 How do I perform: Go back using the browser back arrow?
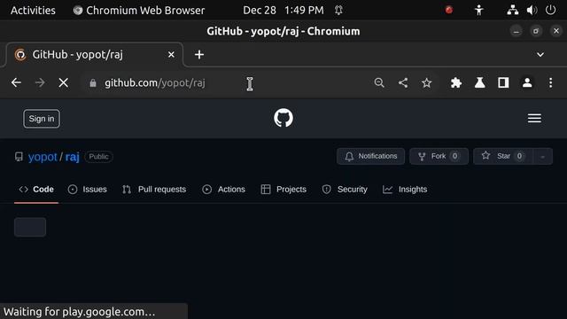click(16, 82)
